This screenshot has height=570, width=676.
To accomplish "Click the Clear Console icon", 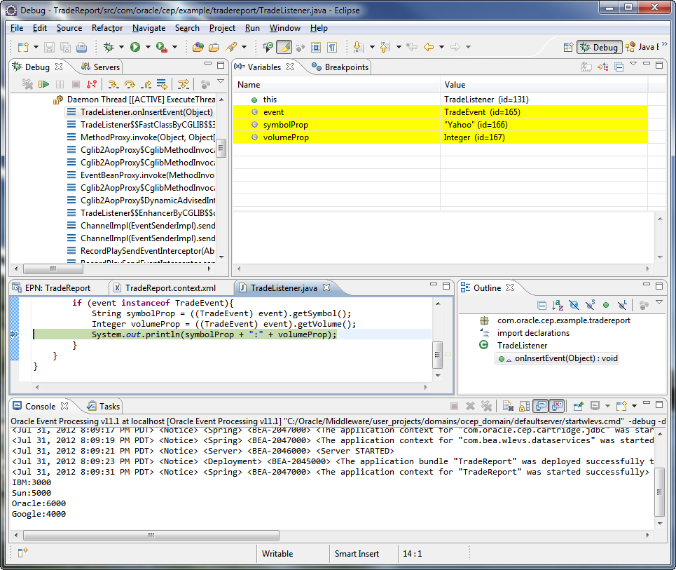I will tap(508, 406).
